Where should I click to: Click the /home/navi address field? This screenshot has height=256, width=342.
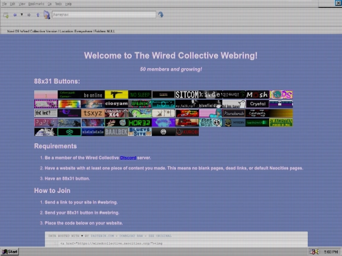coord(104,15)
